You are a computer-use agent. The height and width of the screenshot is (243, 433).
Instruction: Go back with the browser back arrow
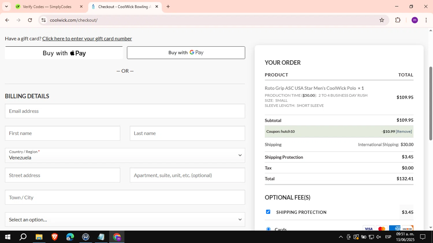(7, 20)
